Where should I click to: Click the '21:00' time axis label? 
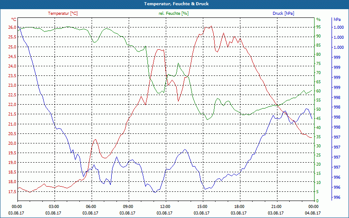277,206
